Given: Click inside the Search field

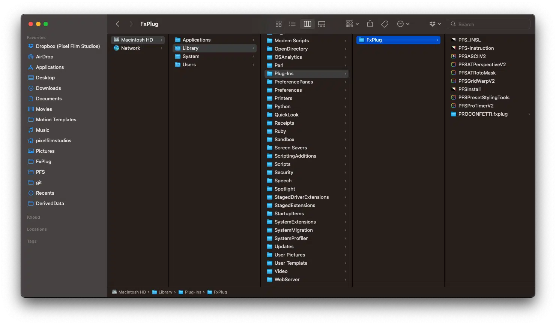Looking at the screenshot, I should (489, 24).
